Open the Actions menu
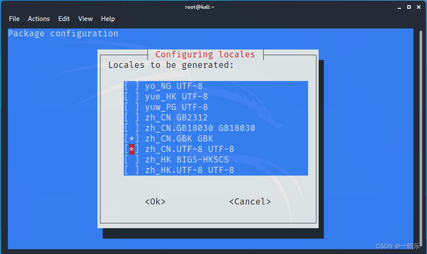This screenshot has height=254, width=427. pyautogui.click(x=39, y=19)
